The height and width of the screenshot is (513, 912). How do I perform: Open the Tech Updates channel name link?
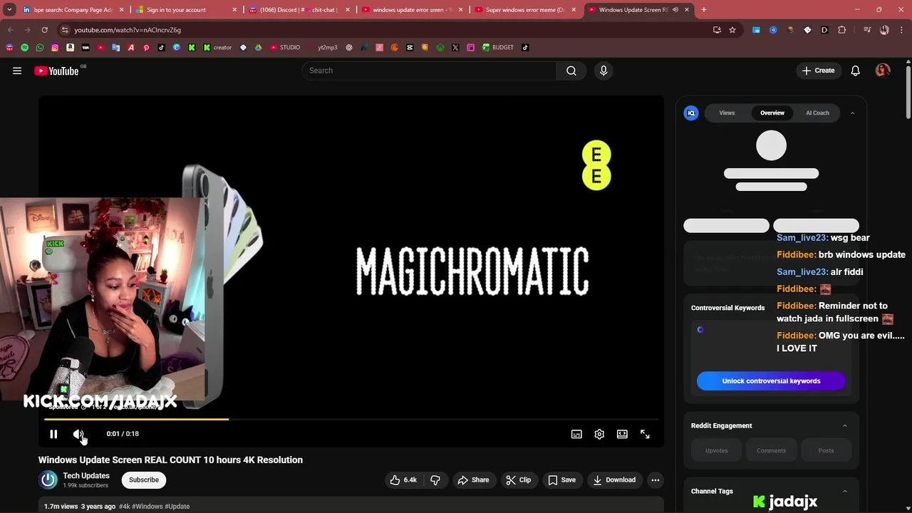[86, 475]
